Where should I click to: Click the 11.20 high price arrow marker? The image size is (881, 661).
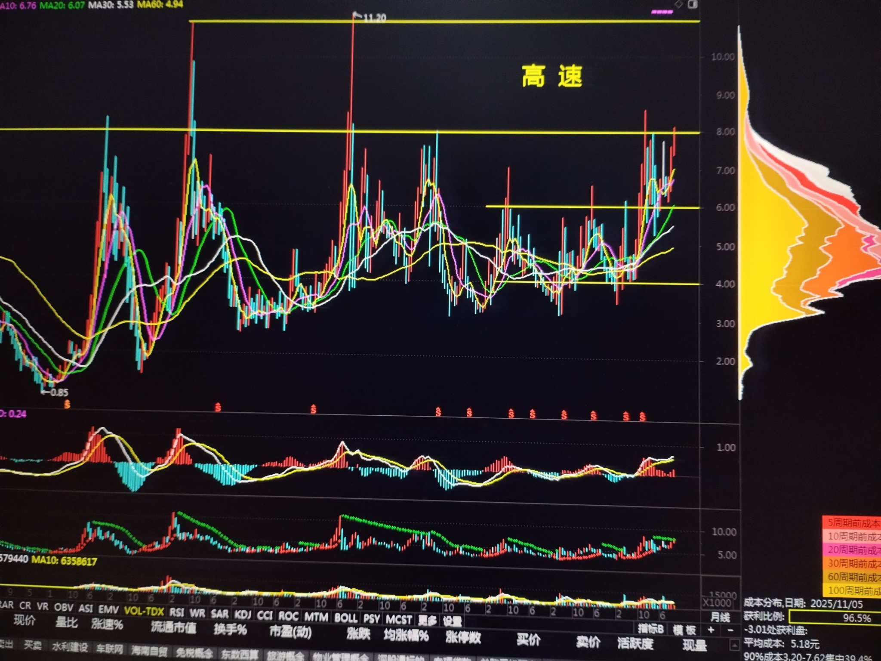point(370,18)
